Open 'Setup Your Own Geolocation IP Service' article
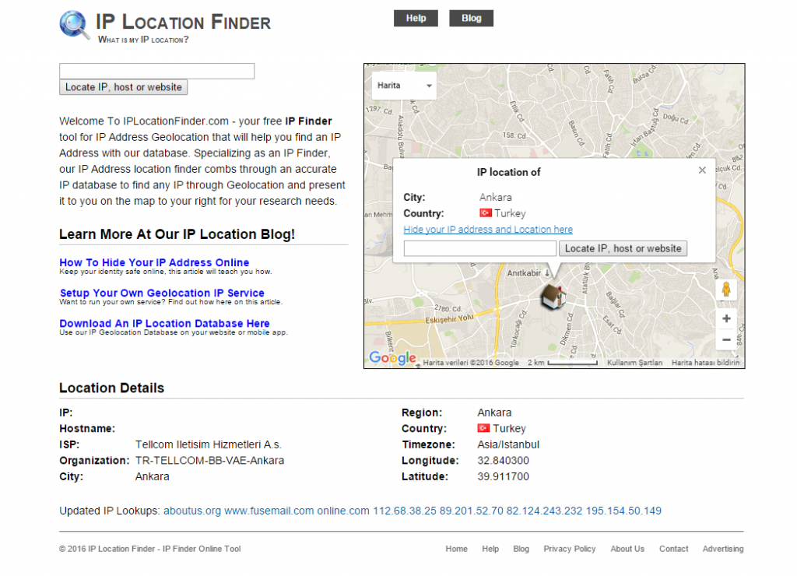797x576 pixels. [x=162, y=293]
